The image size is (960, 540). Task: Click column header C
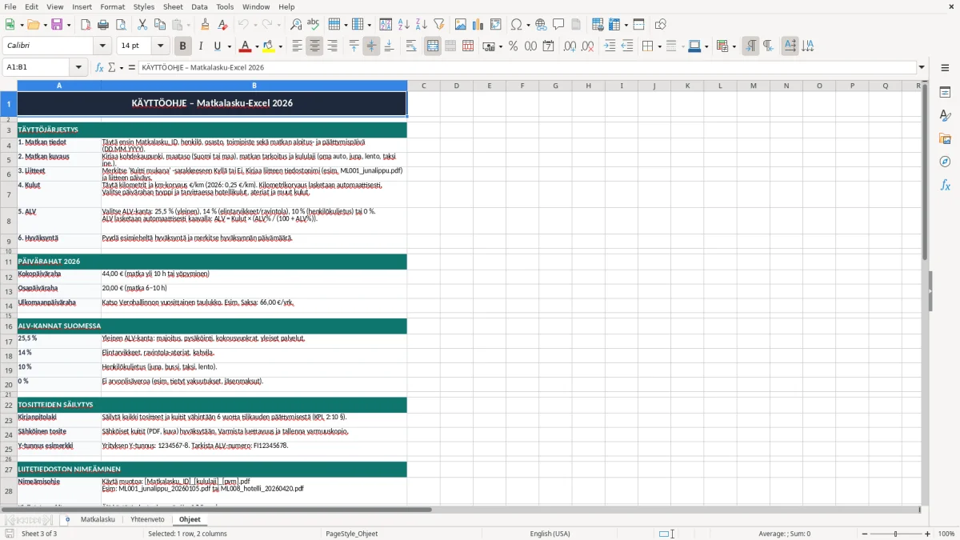pyautogui.click(x=423, y=86)
